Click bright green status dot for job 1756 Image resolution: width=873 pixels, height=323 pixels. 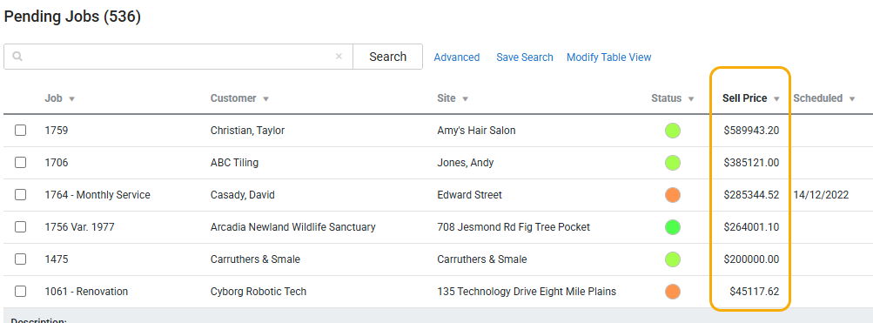[x=673, y=227]
